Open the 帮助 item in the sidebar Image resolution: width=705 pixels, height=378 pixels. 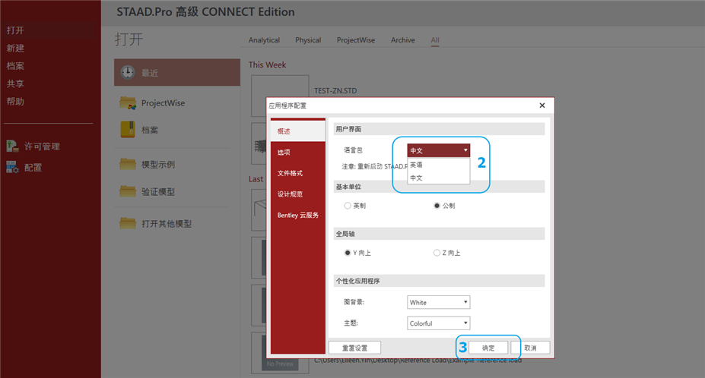click(15, 102)
